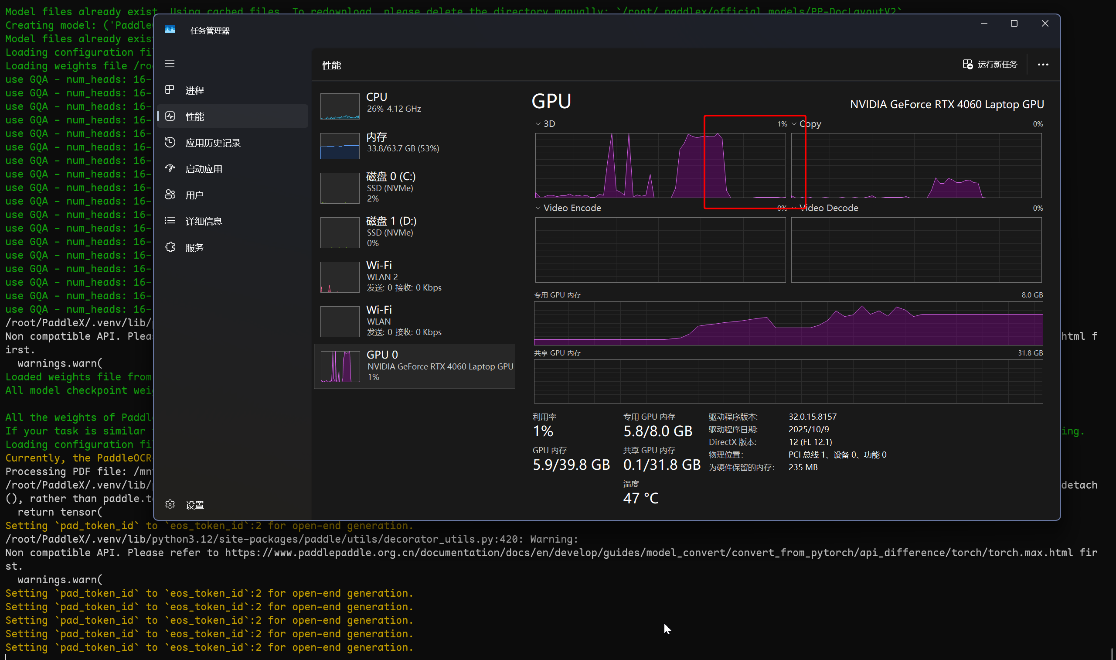
Task: Open the 服务 services puzzle icon
Action: click(170, 247)
